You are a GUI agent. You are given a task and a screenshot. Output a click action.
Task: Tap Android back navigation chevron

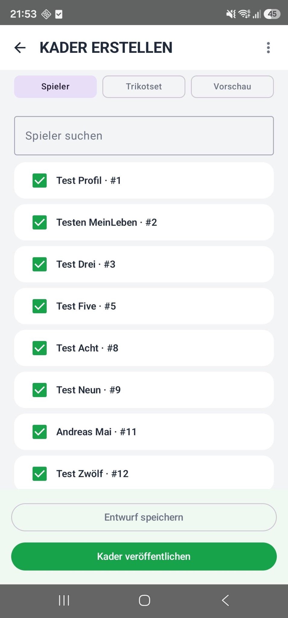(x=225, y=600)
